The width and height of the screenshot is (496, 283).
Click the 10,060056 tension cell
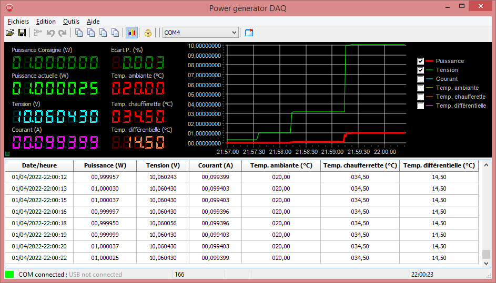click(163, 223)
